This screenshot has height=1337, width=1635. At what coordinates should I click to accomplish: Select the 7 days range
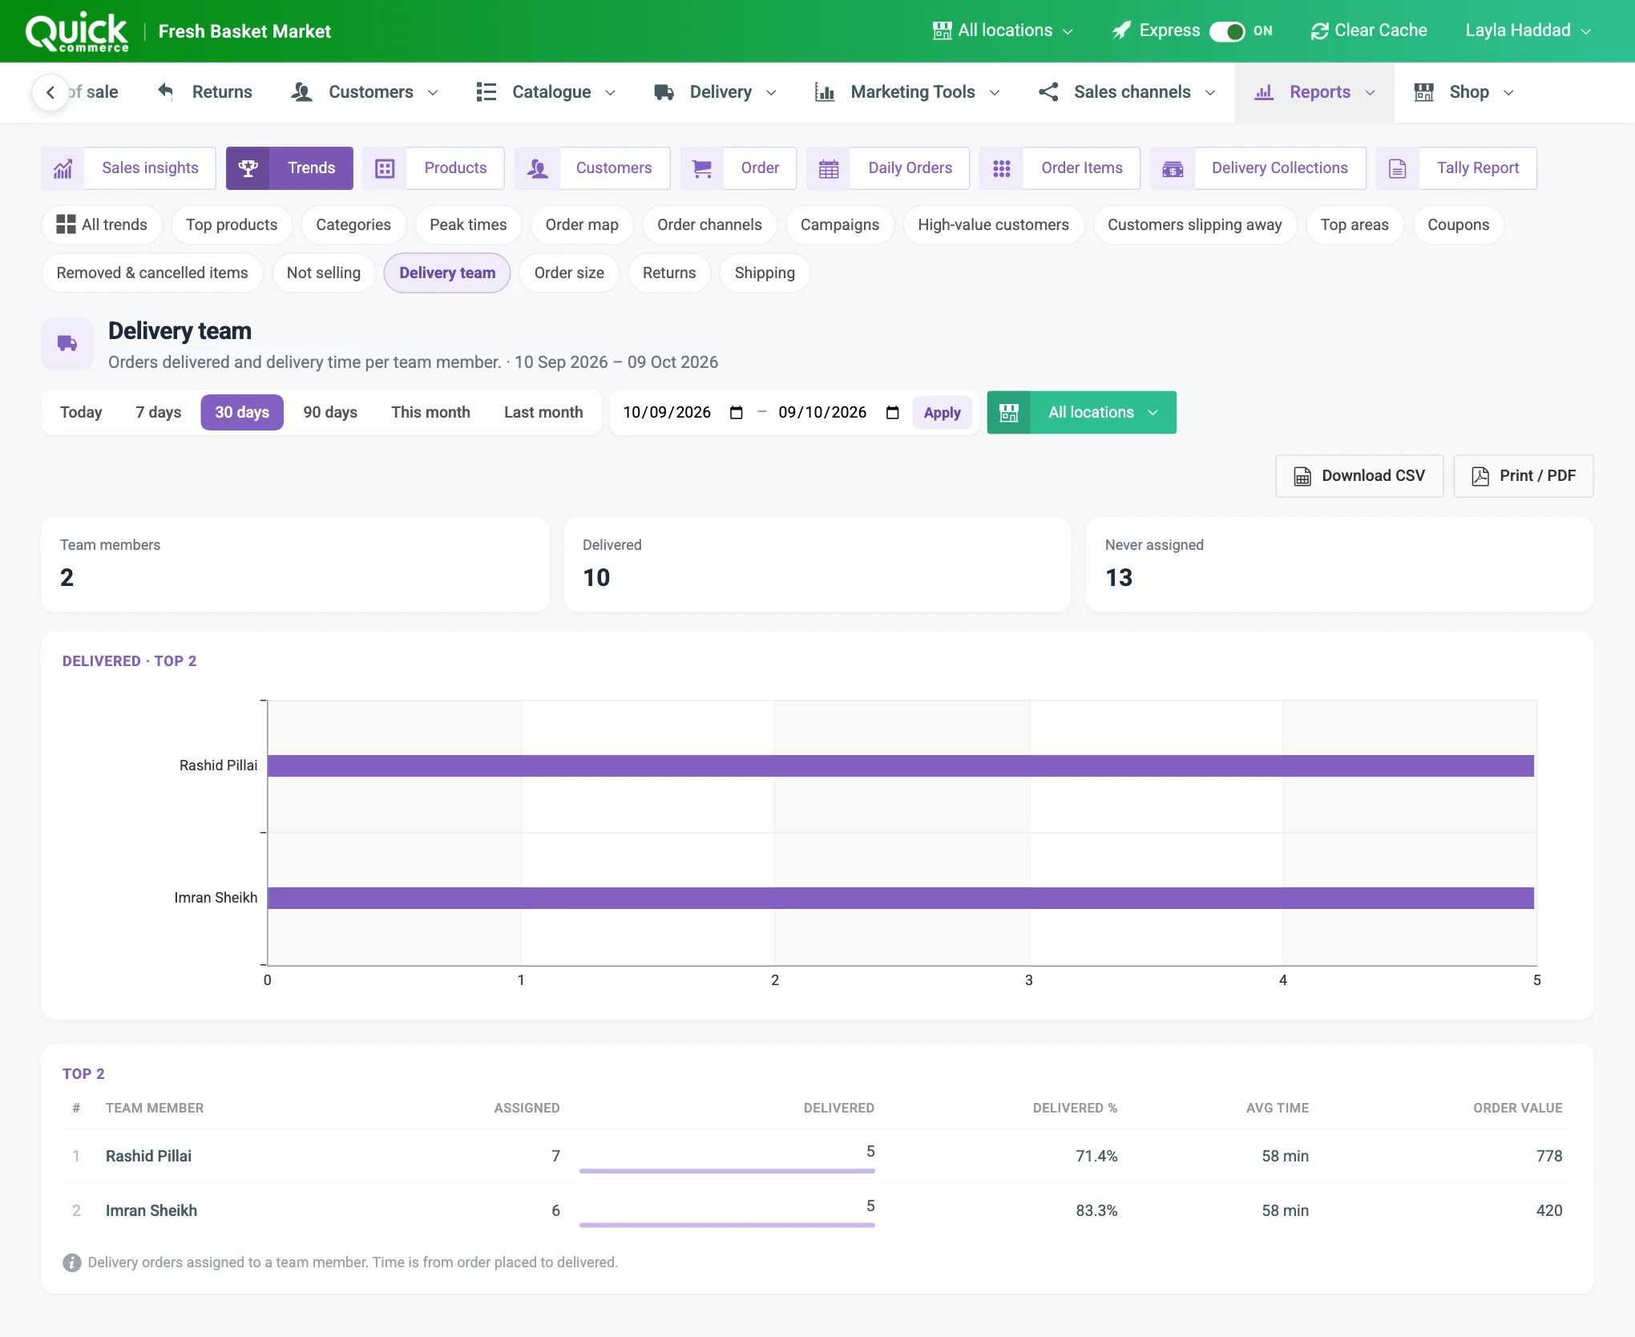pos(159,413)
